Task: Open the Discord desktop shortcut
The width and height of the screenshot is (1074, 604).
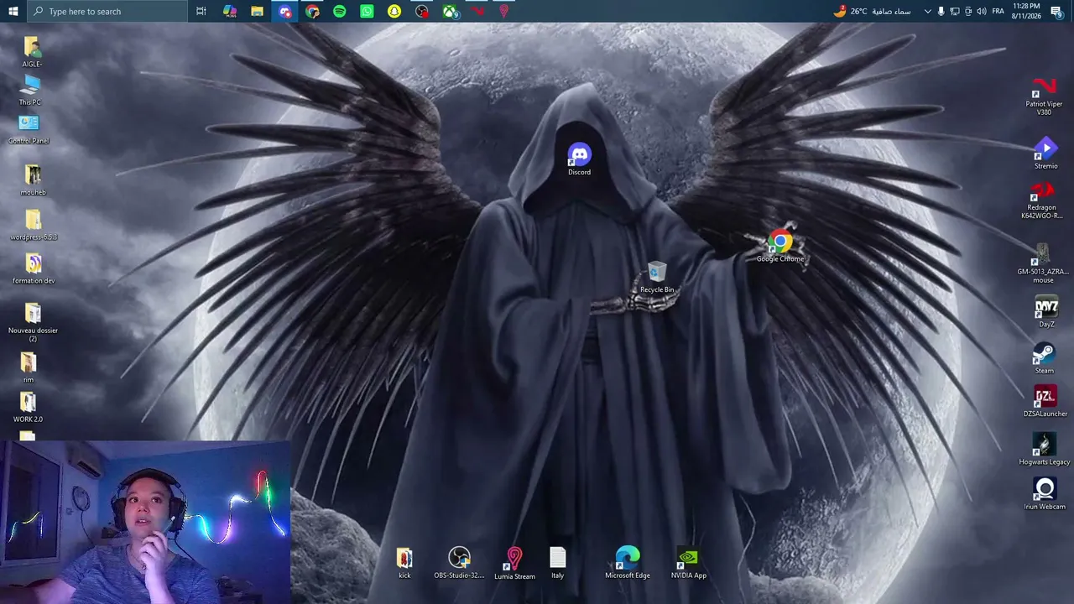Action: pos(579,159)
